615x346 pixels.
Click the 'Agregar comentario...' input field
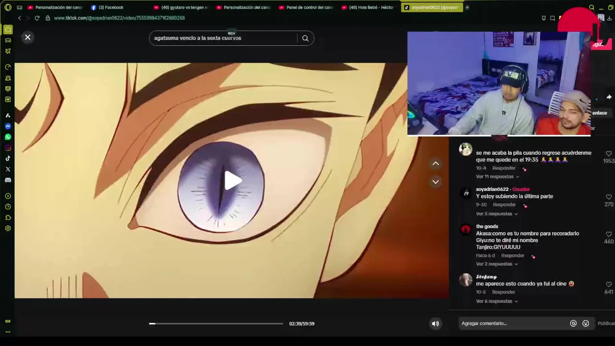coord(512,323)
